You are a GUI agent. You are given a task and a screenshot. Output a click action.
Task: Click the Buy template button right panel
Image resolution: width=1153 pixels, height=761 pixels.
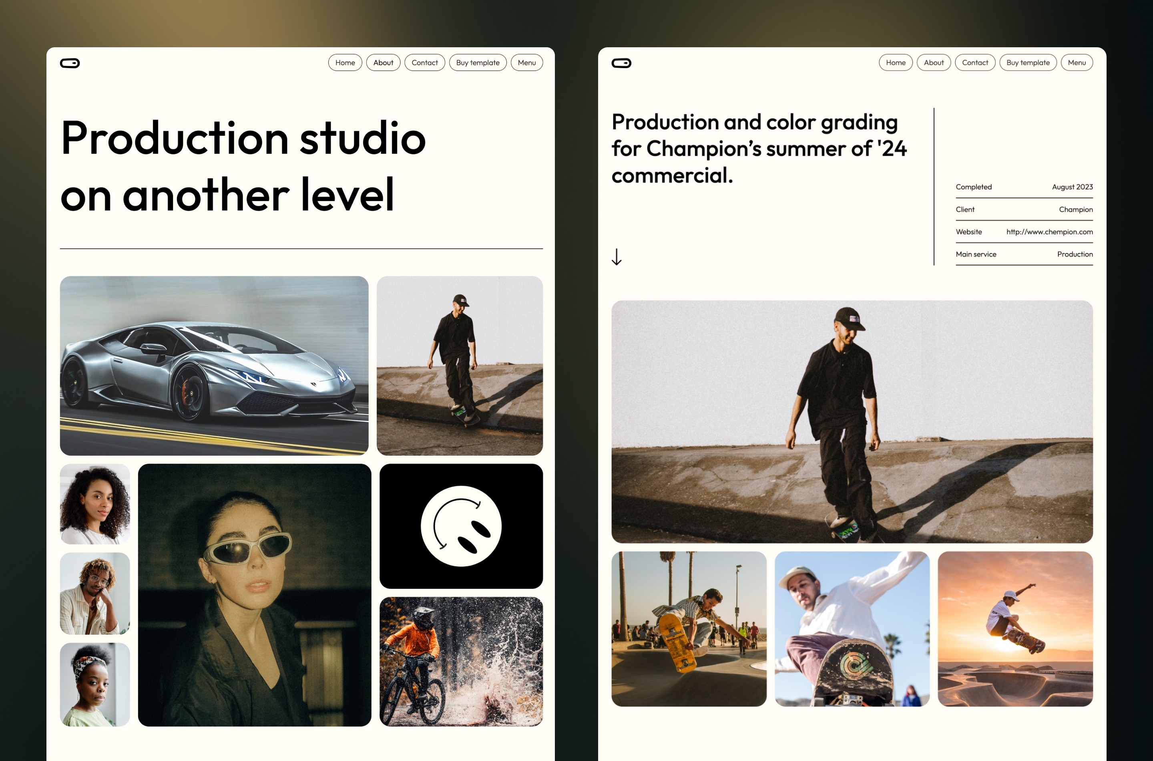1026,61
